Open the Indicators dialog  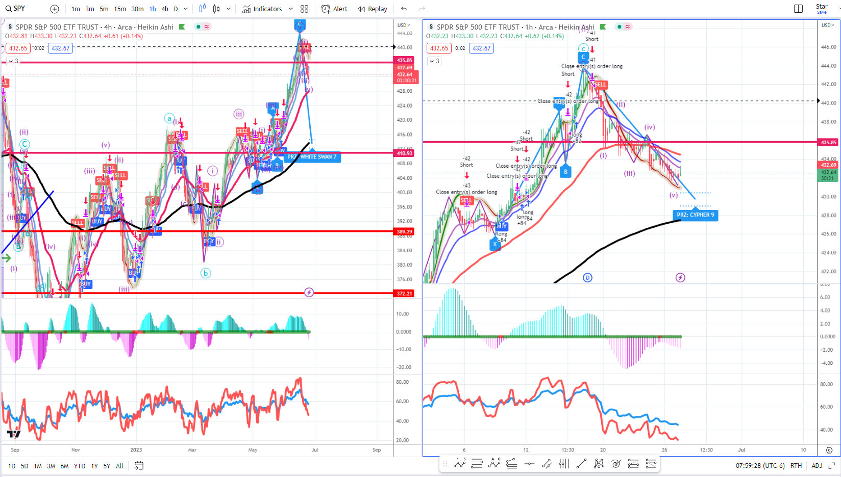pos(262,9)
